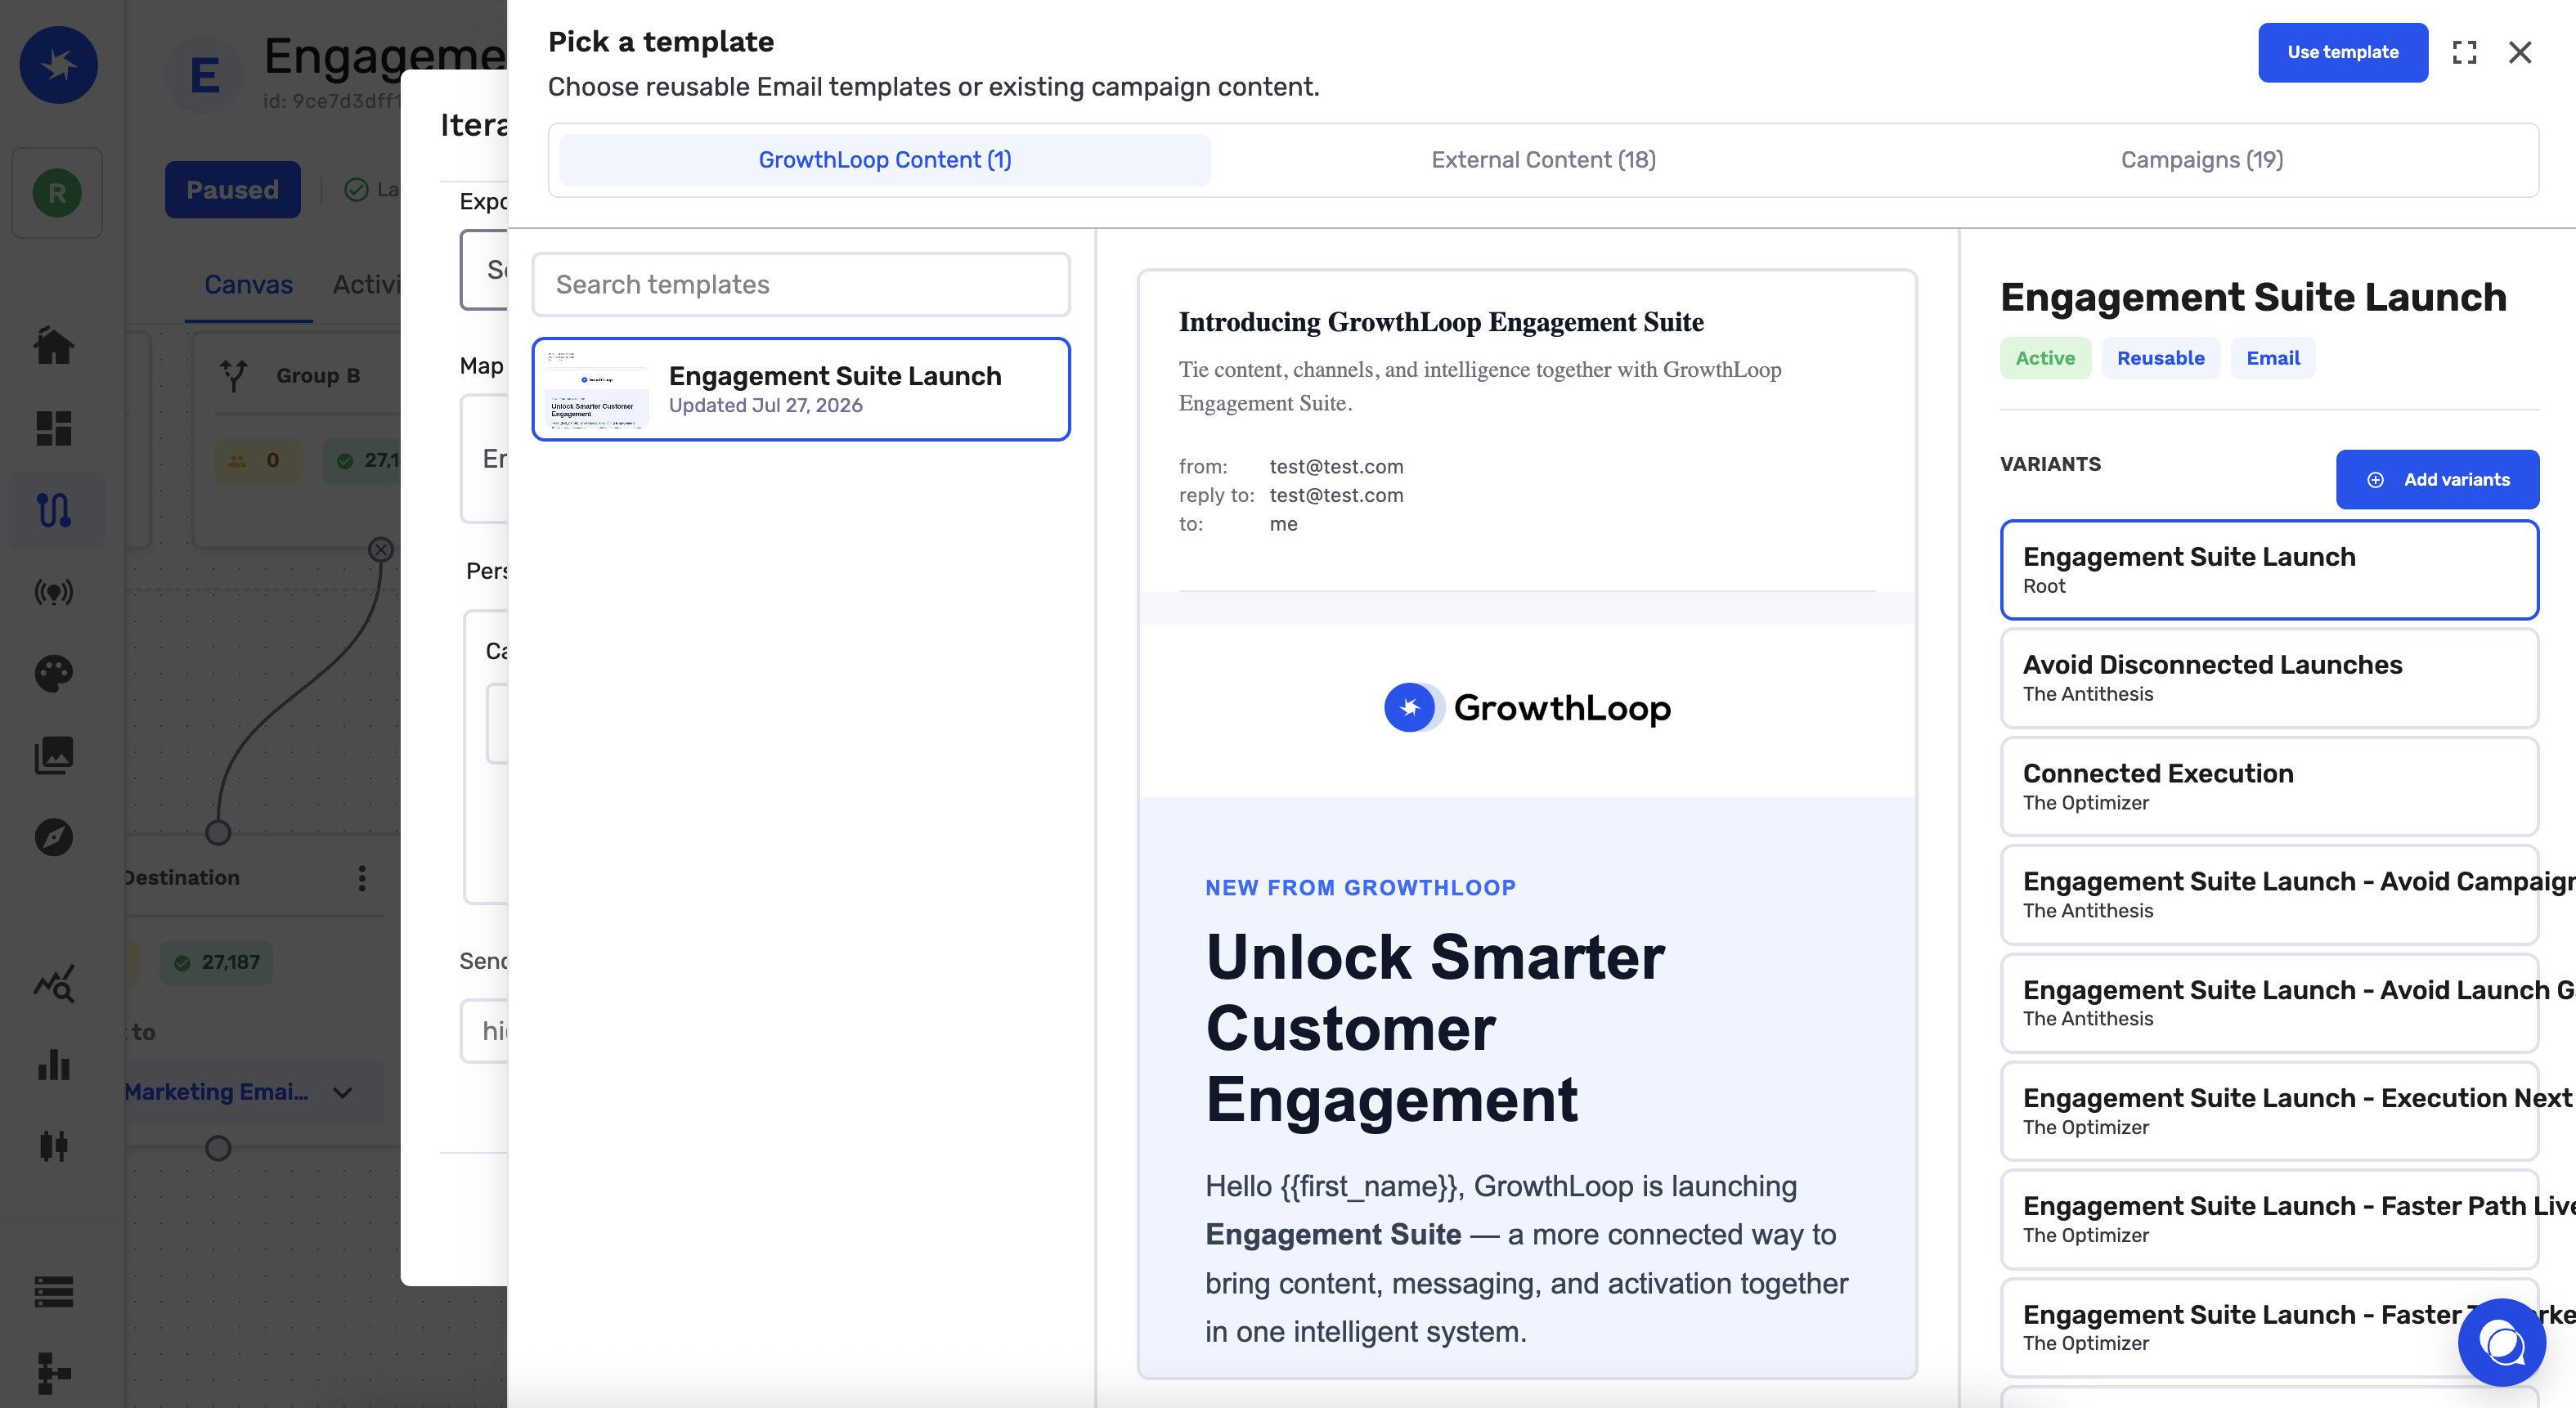Click the from address test@test.com
2576x1408 pixels.
1336,466
